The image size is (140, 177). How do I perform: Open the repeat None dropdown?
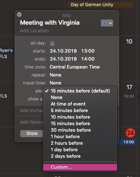pyautogui.click(x=55, y=75)
